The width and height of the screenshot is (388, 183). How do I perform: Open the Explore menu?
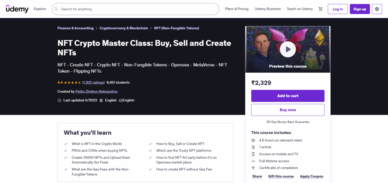click(40, 9)
